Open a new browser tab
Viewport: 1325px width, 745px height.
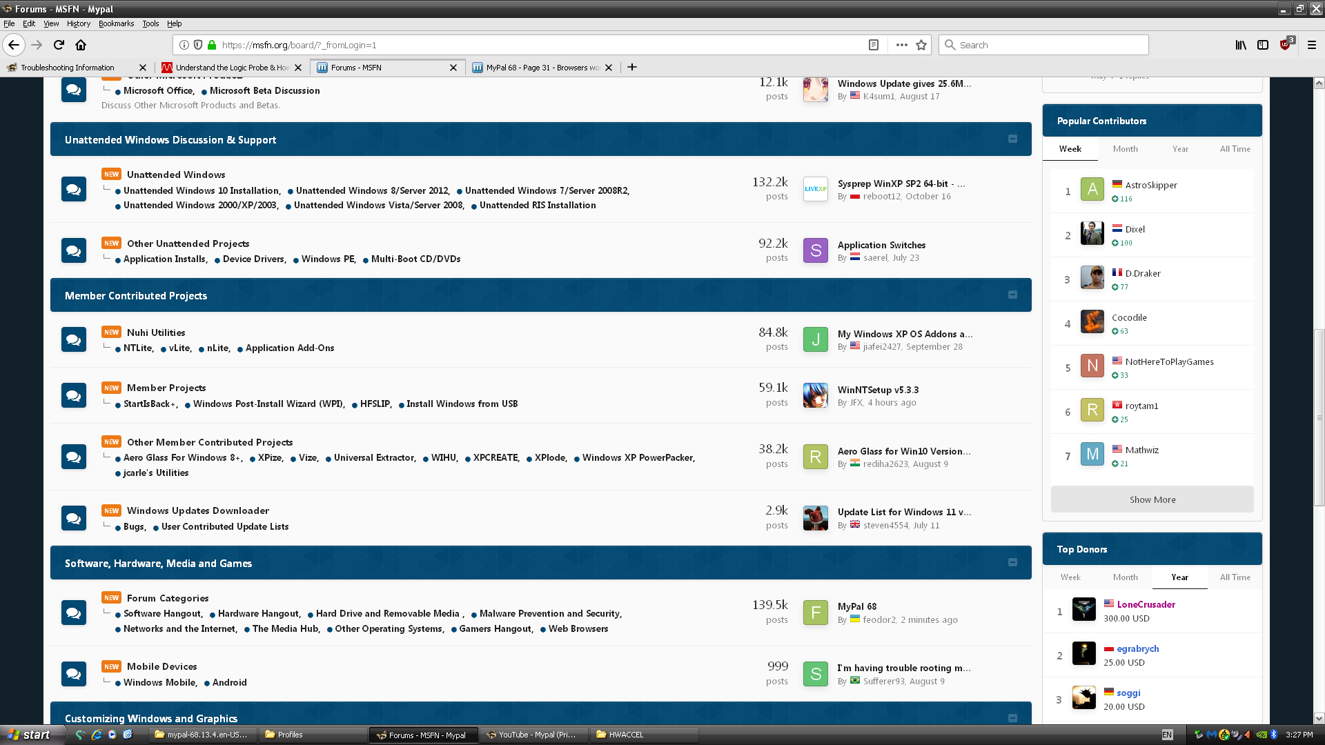click(632, 67)
